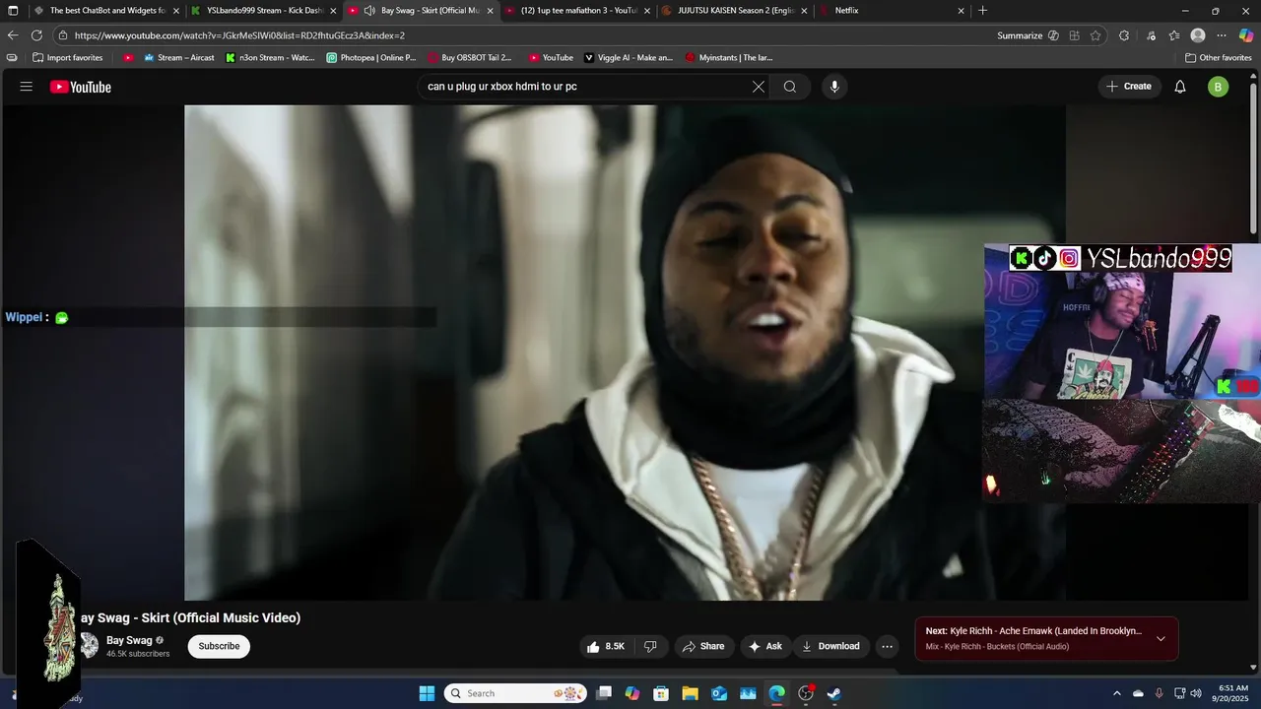Image resolution: width=1261 pixels, height=709 pixels.
Task: Open Task View from the taskbar
Action: tap(604, 693)
